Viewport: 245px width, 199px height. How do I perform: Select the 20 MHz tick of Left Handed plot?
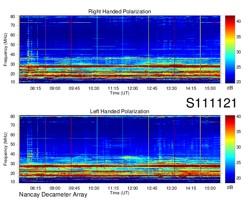point(13,173)
